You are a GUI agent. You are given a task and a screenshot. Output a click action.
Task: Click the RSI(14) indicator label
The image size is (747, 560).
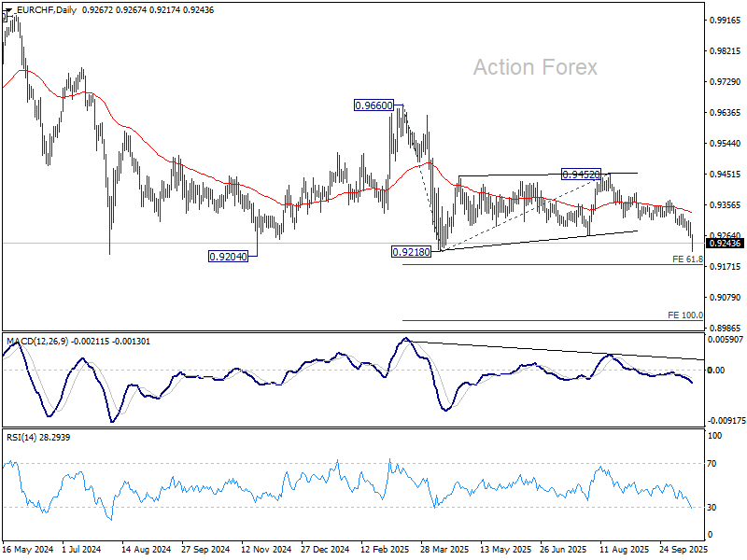pos(21,437)
